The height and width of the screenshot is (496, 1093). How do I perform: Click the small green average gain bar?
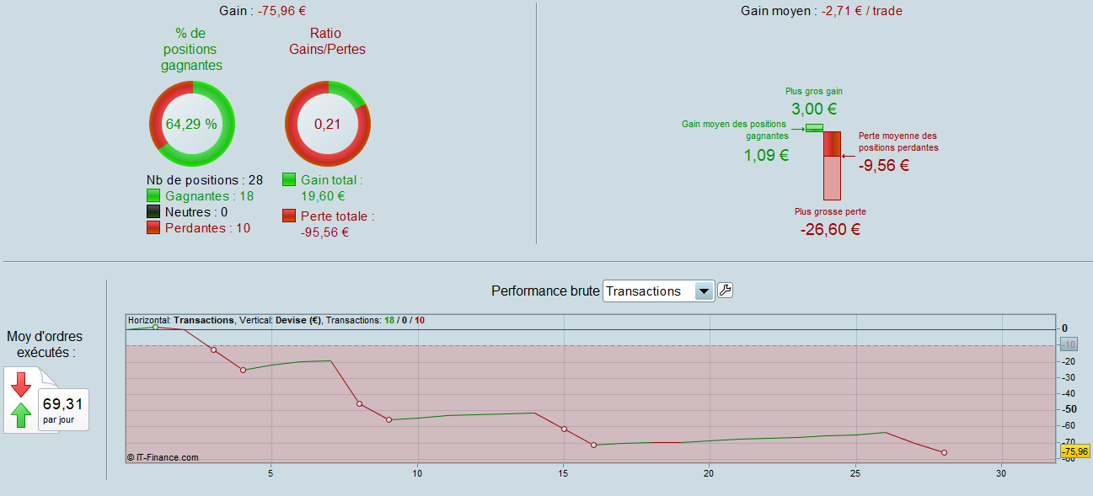(x=814, y=128)
